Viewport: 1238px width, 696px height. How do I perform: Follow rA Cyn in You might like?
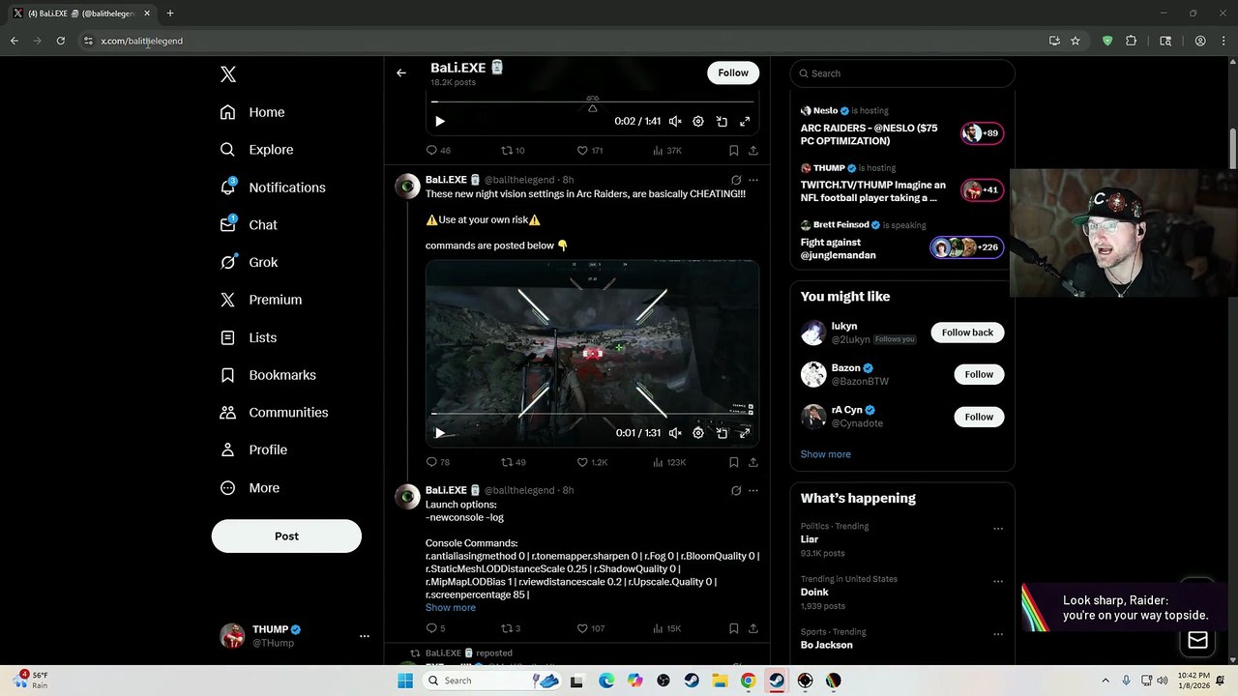click(979, 418)
